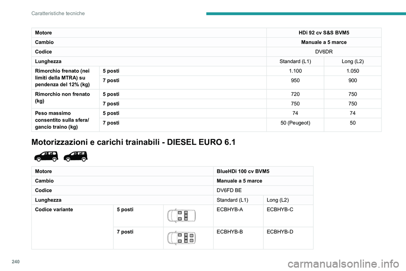This screenshot has width=406, height=271.
Task: Click 'Manuale a 5 marce' in second table
Action: tap(239, 181)
